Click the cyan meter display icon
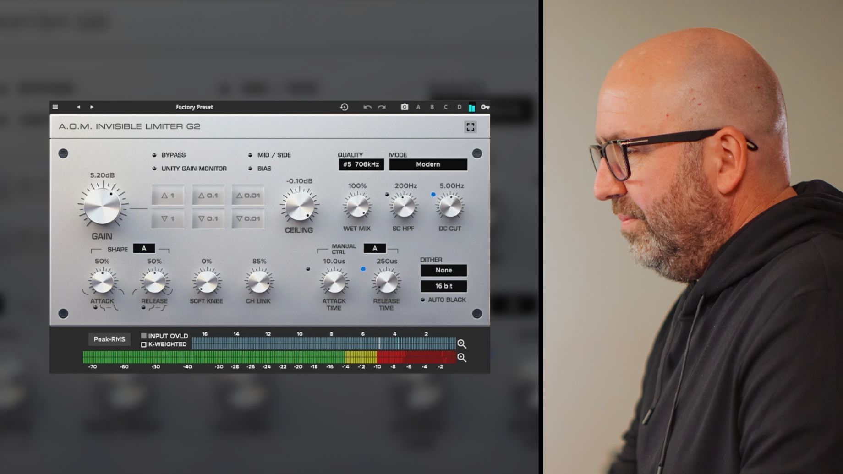 coord(472,108)
